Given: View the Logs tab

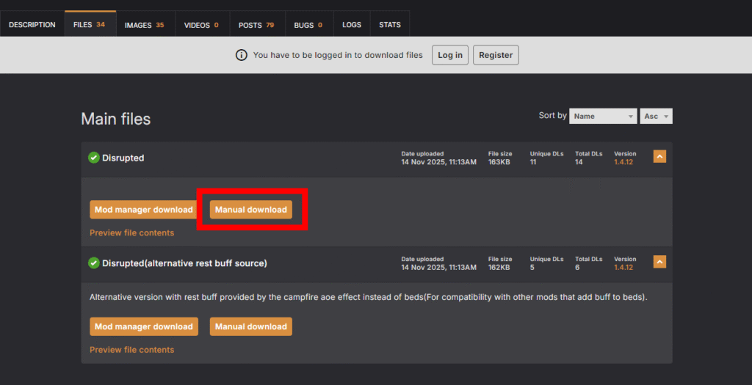Looking at the screenshot, I should (x=352, y=25).
